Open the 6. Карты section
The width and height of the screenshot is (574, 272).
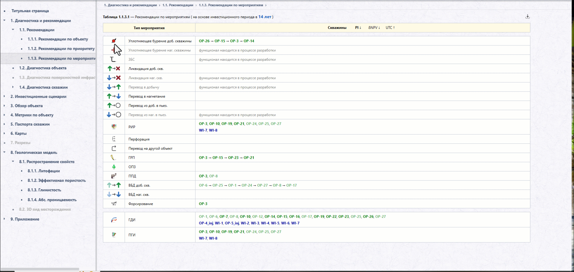[19, 134]
